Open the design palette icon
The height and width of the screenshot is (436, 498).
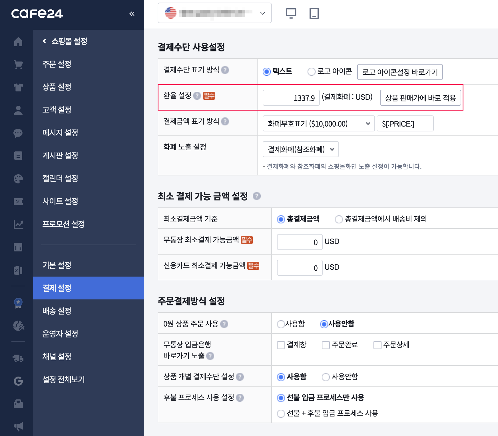18,179
